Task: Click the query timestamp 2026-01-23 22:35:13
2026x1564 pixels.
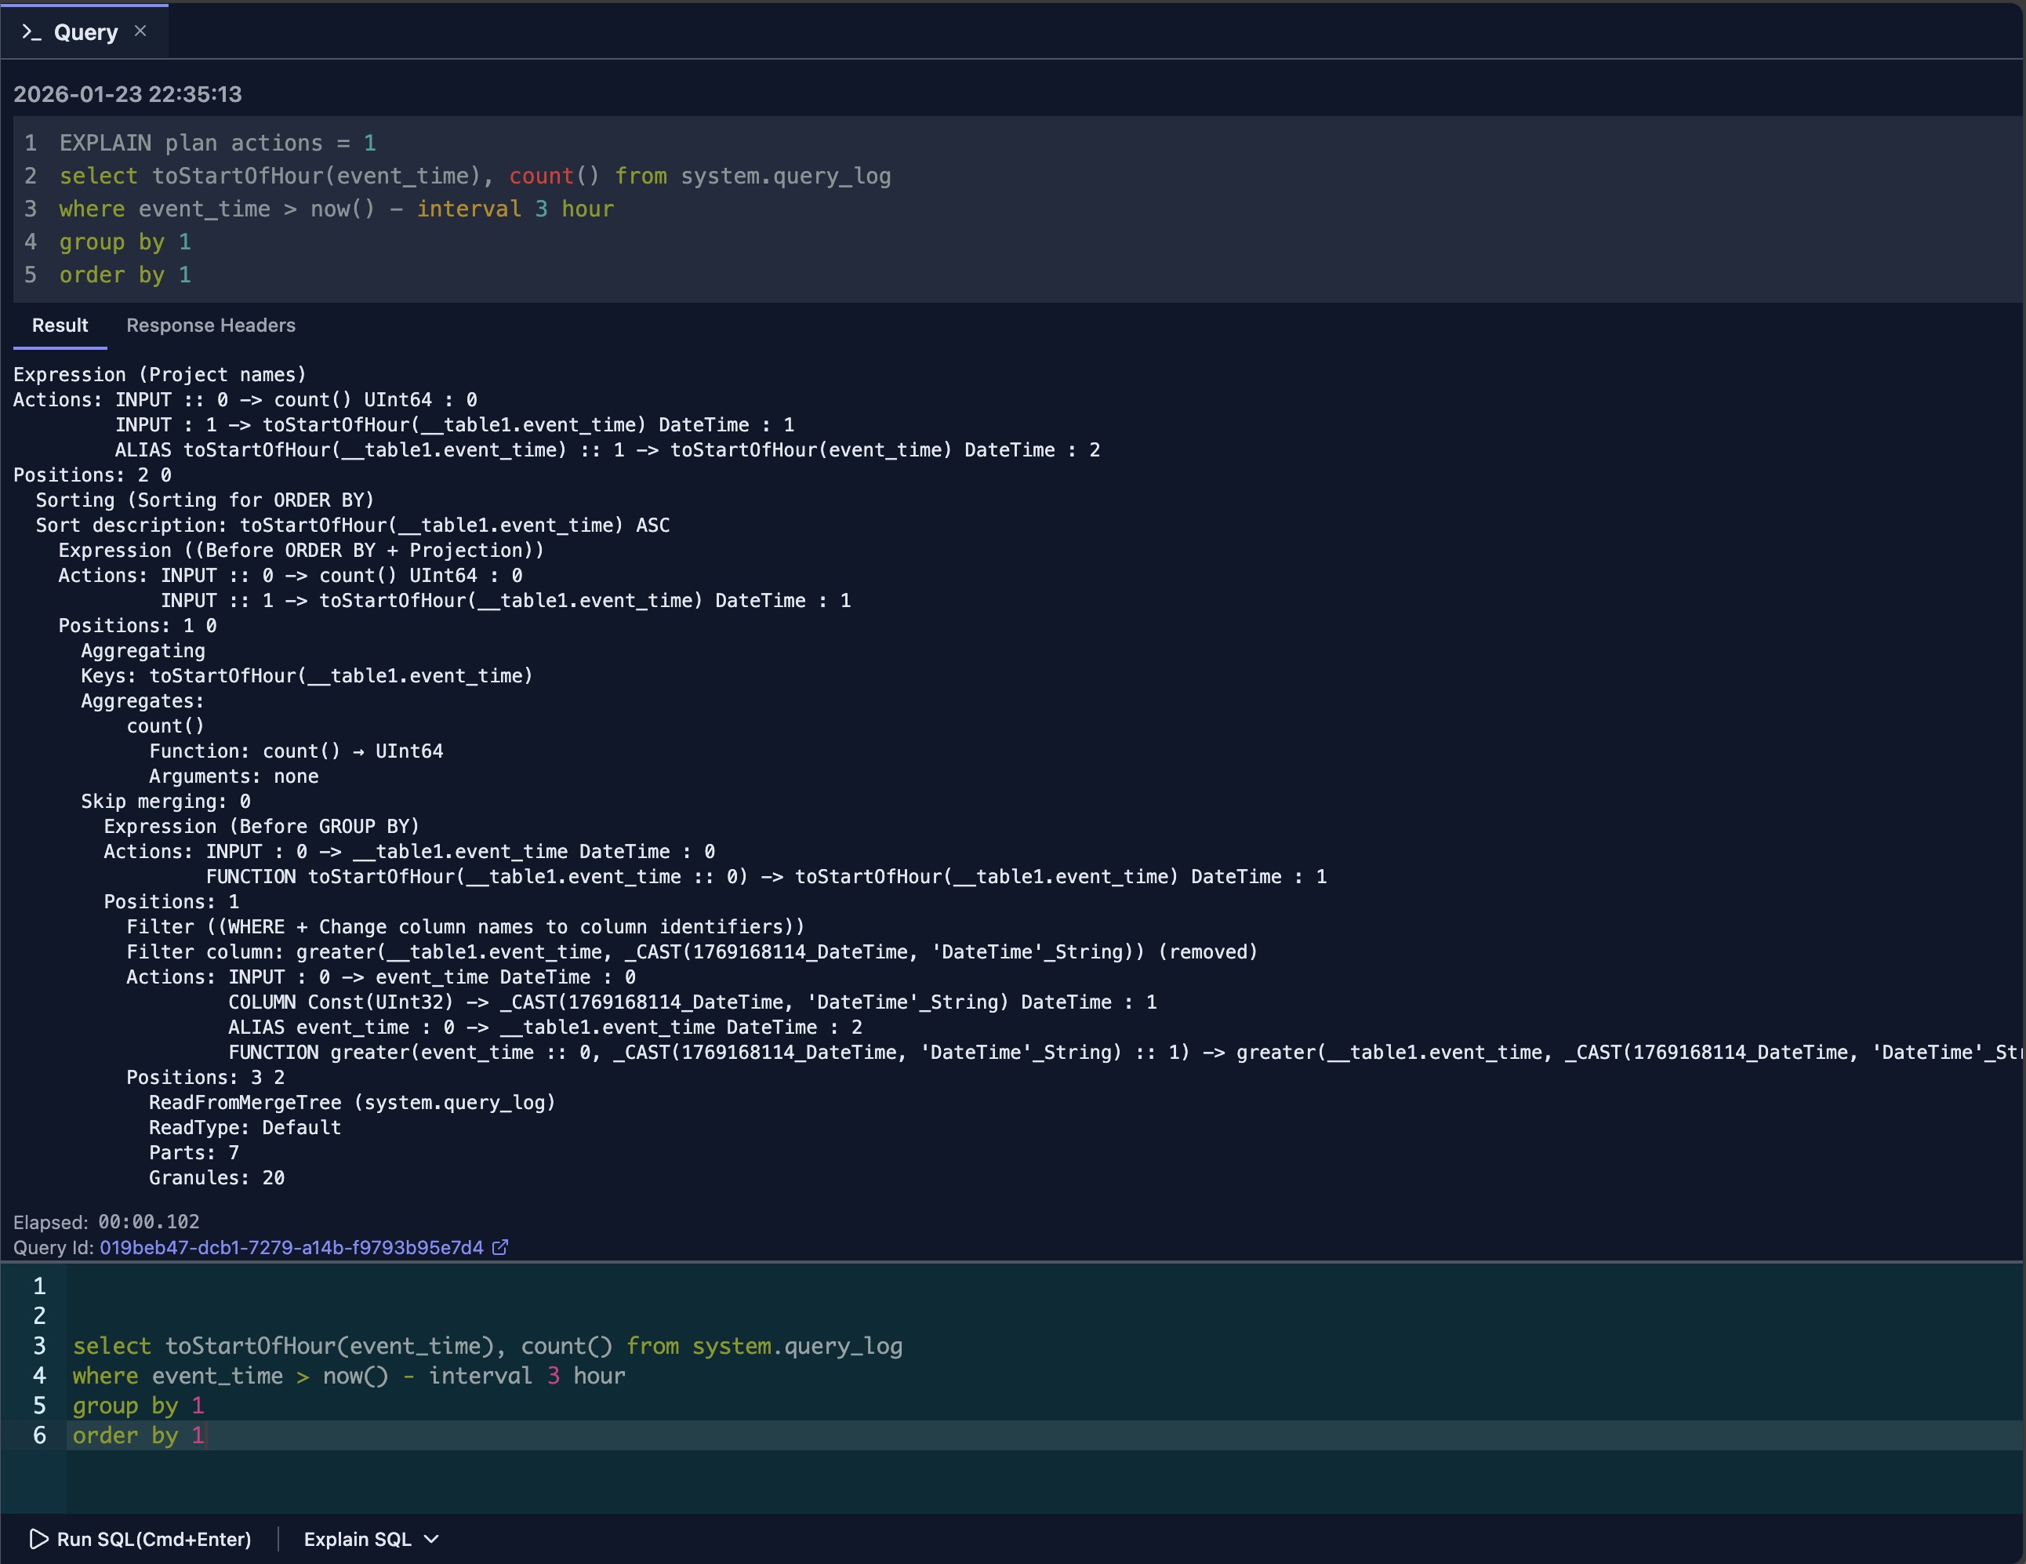Action: [x=127, y=95]
